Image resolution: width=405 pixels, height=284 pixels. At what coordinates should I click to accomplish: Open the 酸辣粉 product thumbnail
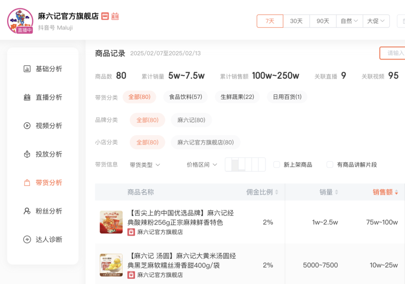(x=111, y=222)
